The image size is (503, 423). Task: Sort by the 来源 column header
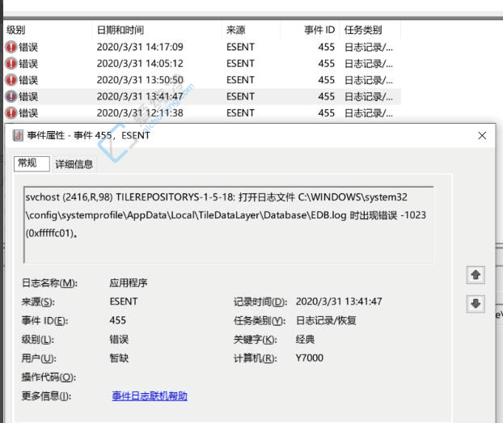pos(251,30)
